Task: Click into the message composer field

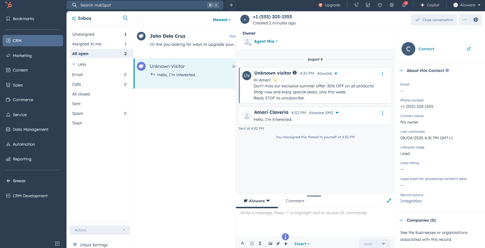Action: point(315,222)
